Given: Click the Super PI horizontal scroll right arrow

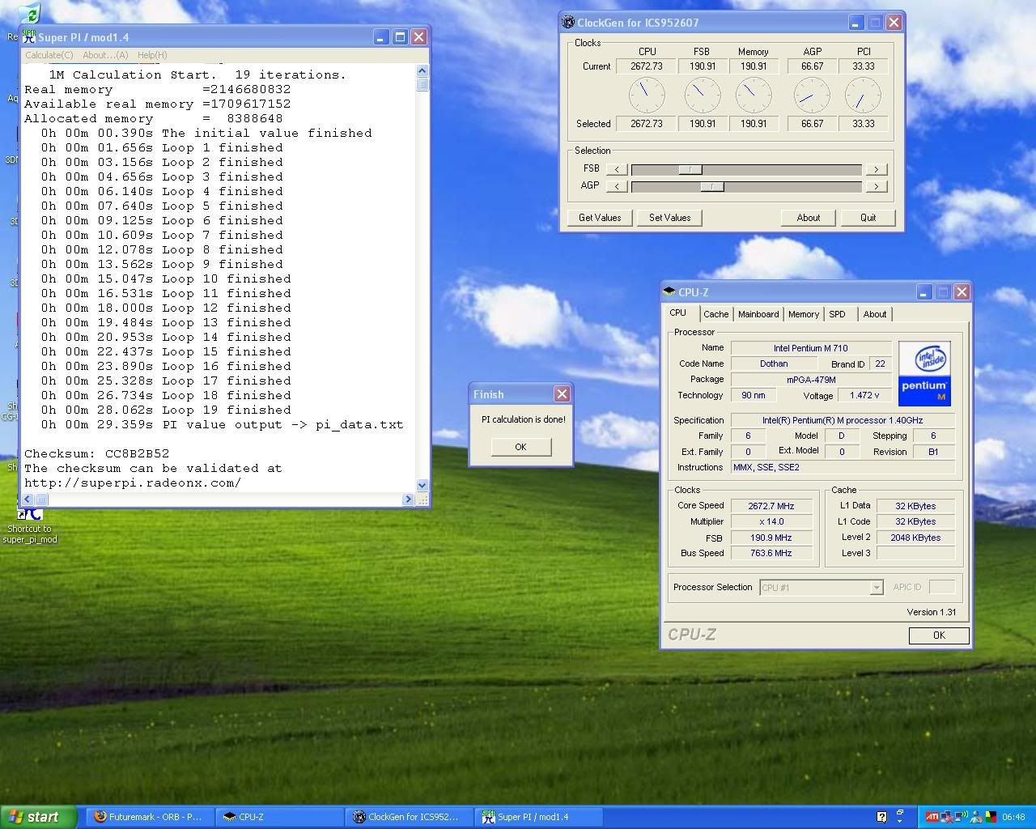Looking at the screenshot, I should 408,500.
